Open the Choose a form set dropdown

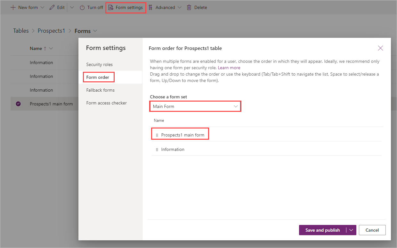pos(195,106)
